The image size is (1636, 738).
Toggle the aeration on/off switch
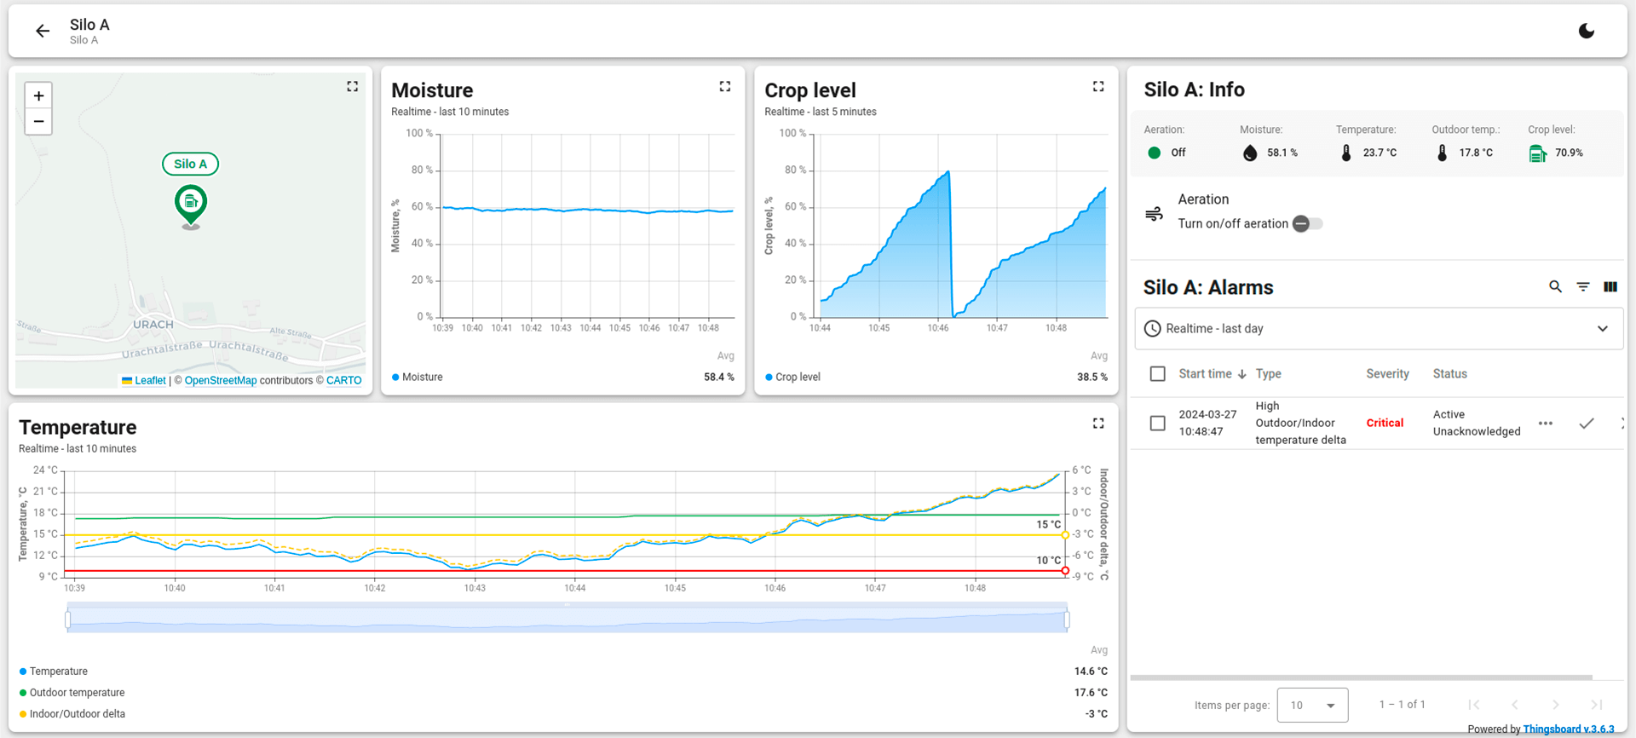click(x=1307, y=224)
